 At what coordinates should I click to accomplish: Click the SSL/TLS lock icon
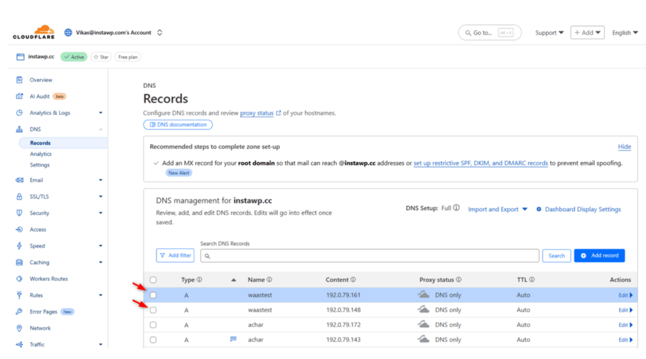[20, 196]
